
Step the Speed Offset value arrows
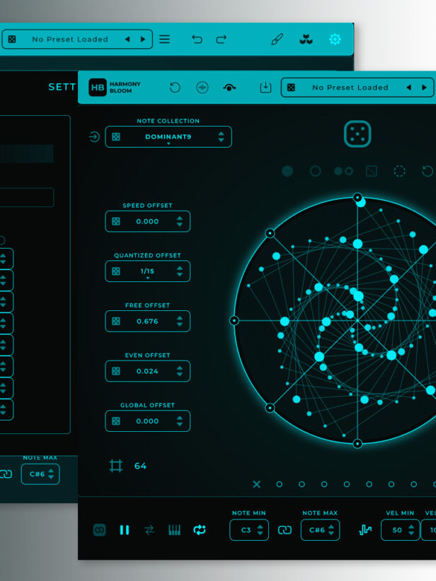click(x=180, y=221)
